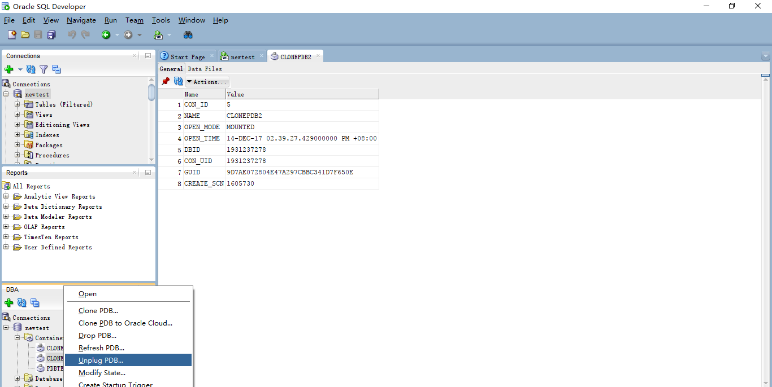This screenshot has width=772, height=387.
Task: Expand Tables (Filtered) node
Action: pyautogui.click(x=17, y=104)
